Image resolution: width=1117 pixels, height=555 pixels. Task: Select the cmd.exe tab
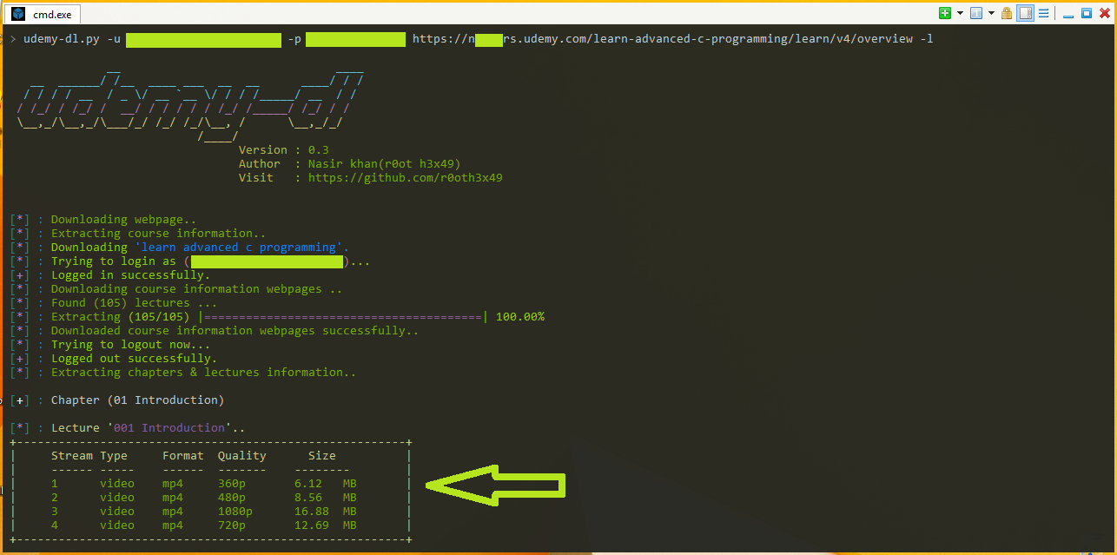[43, 14]
